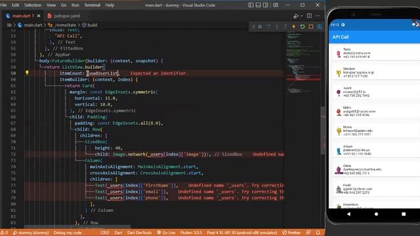The height and width of the screenshot is (236, 420).
Task: Tap Android back button in emulator
Action: tap(348, 214)
